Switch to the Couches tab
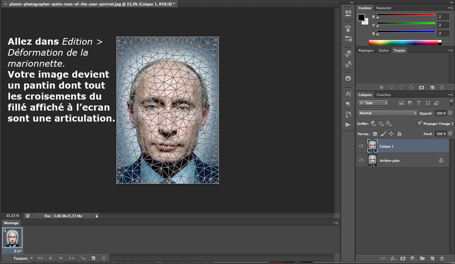 point(384,94)
